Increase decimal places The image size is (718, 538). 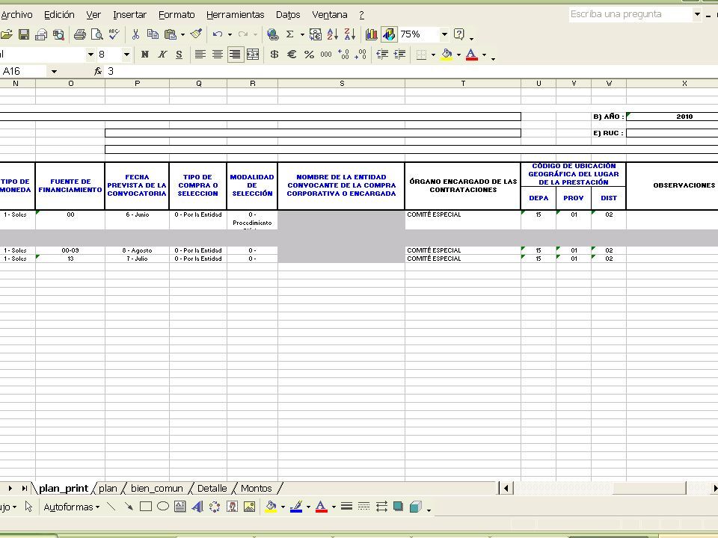coord(343,55)
